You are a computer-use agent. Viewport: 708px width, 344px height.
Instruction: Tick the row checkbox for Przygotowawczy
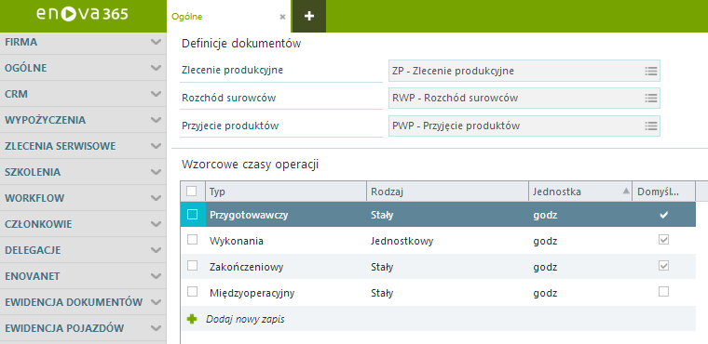coord(192,215)
